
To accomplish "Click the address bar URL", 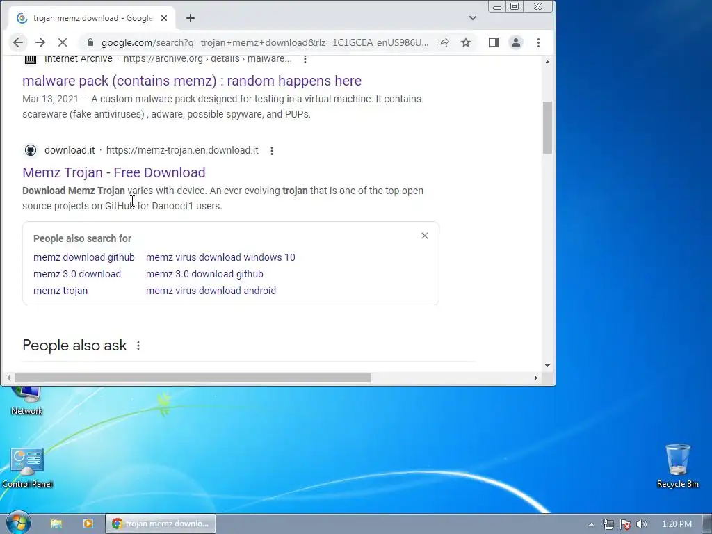I will point(265,42).
